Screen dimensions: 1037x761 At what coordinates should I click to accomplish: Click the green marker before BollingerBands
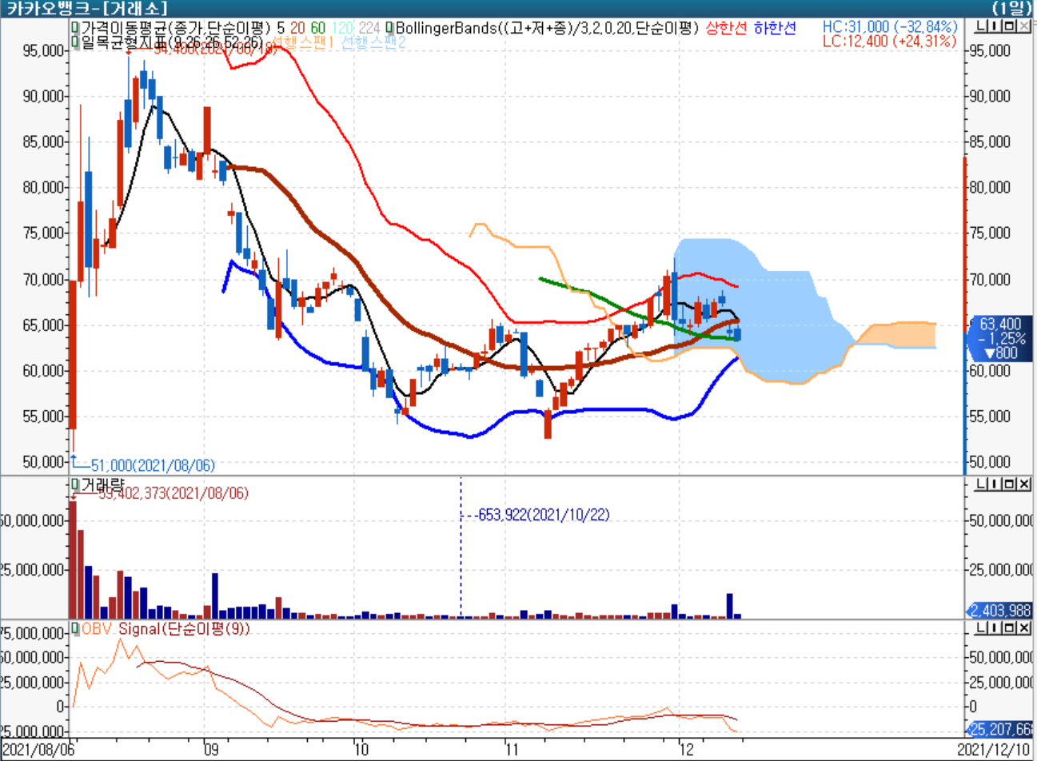coord(389,28)
